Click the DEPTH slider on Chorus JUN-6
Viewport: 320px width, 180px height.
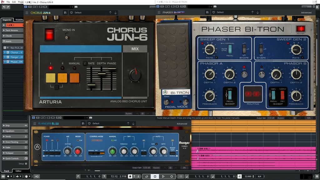[102, 74]
